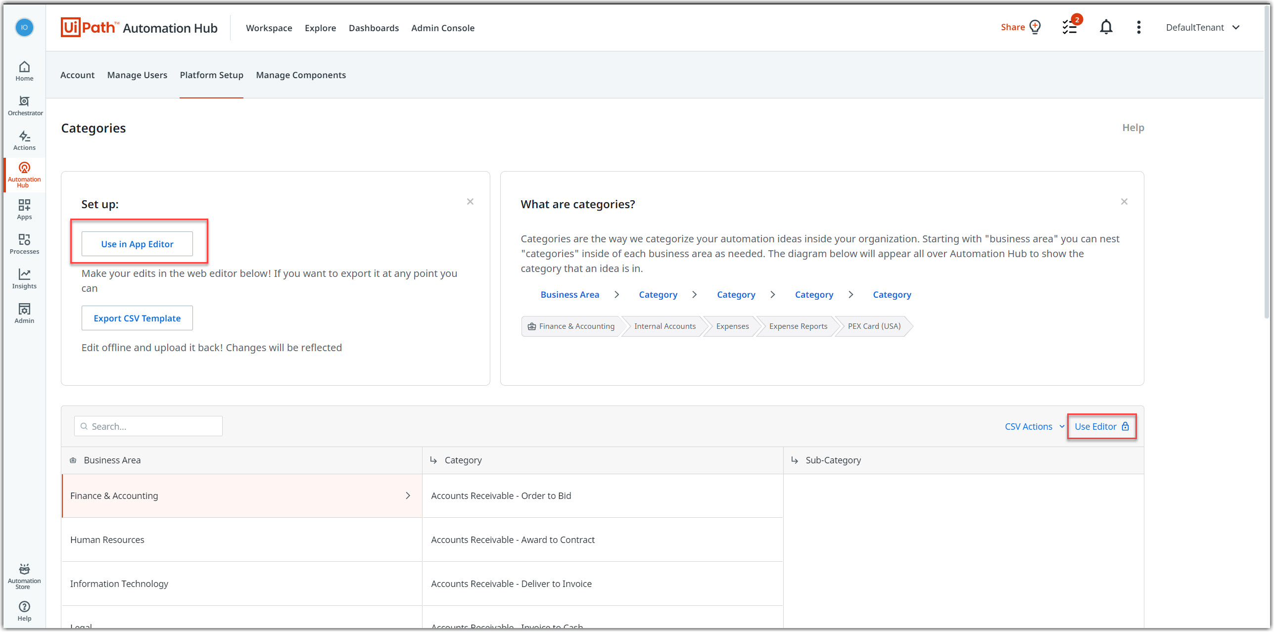Select Human Resources business area
The image size is (1274, 632).
tap(242, 540)
